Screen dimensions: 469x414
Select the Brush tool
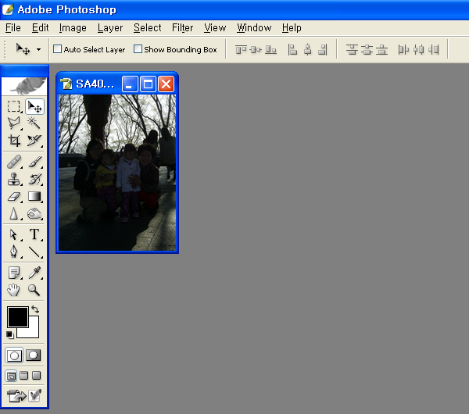(x=34, y=162)
